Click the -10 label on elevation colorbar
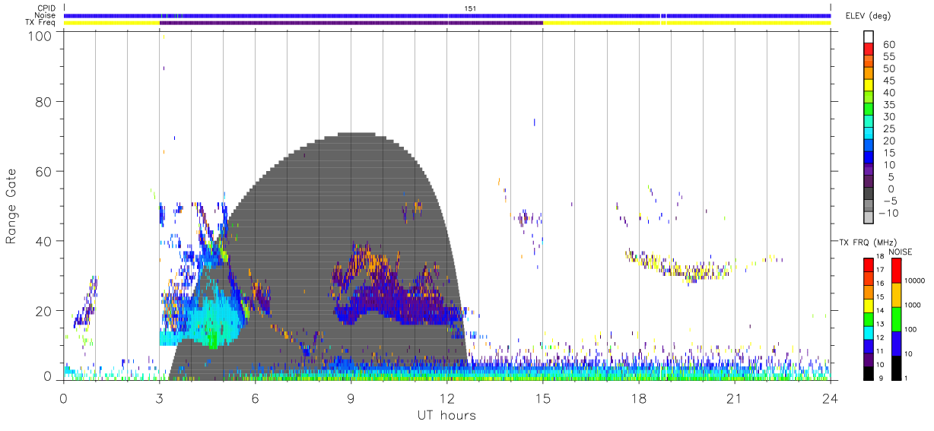 click(888, 213)
